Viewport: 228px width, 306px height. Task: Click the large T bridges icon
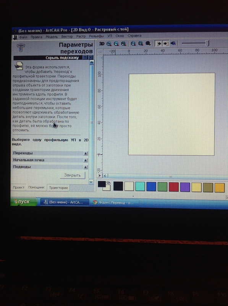click(x=21, y=47)
